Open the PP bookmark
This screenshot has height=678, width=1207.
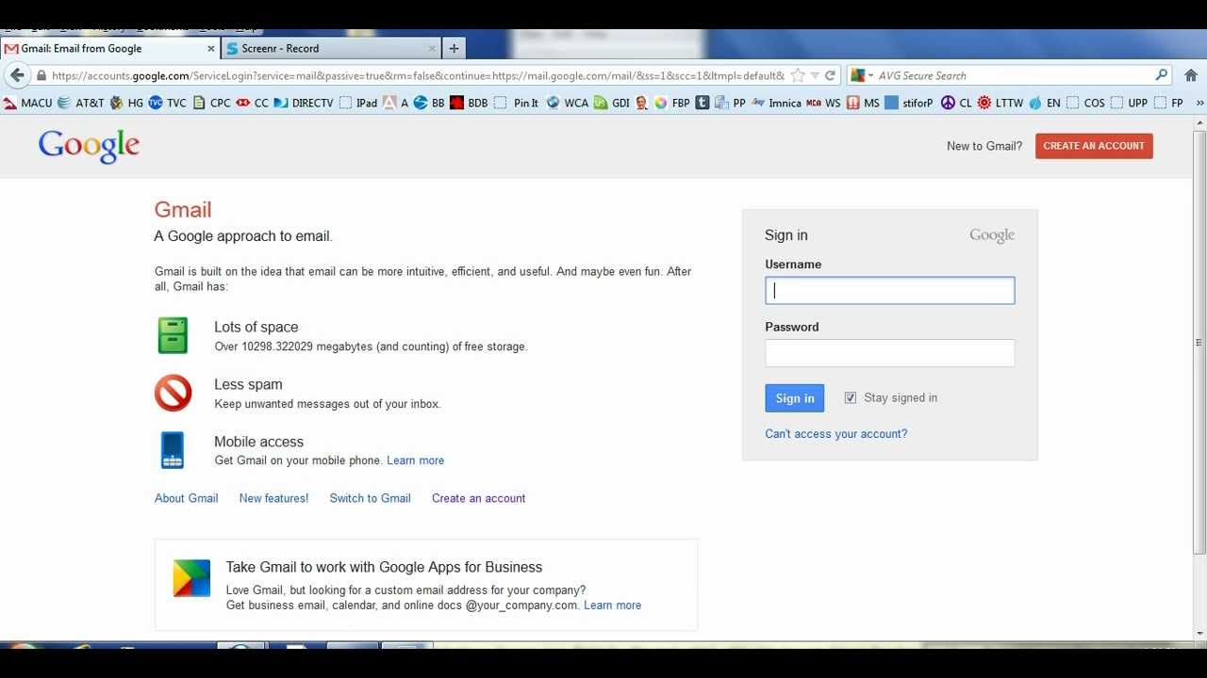(731, 103)
